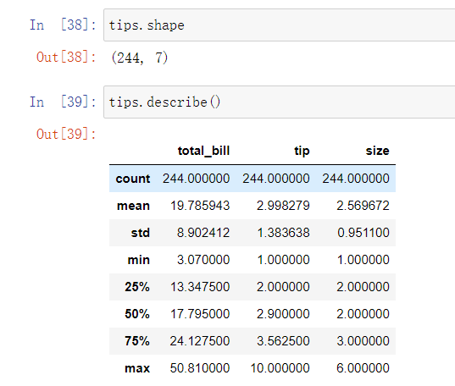Screen dimensions: 455x386
Task: Click the std row label
Action: click(141, 233)
